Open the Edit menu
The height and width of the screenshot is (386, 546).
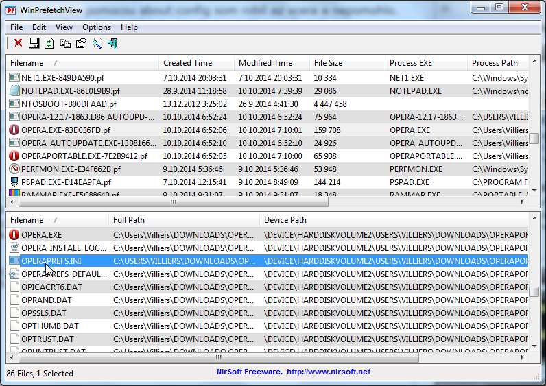[39, 27]
